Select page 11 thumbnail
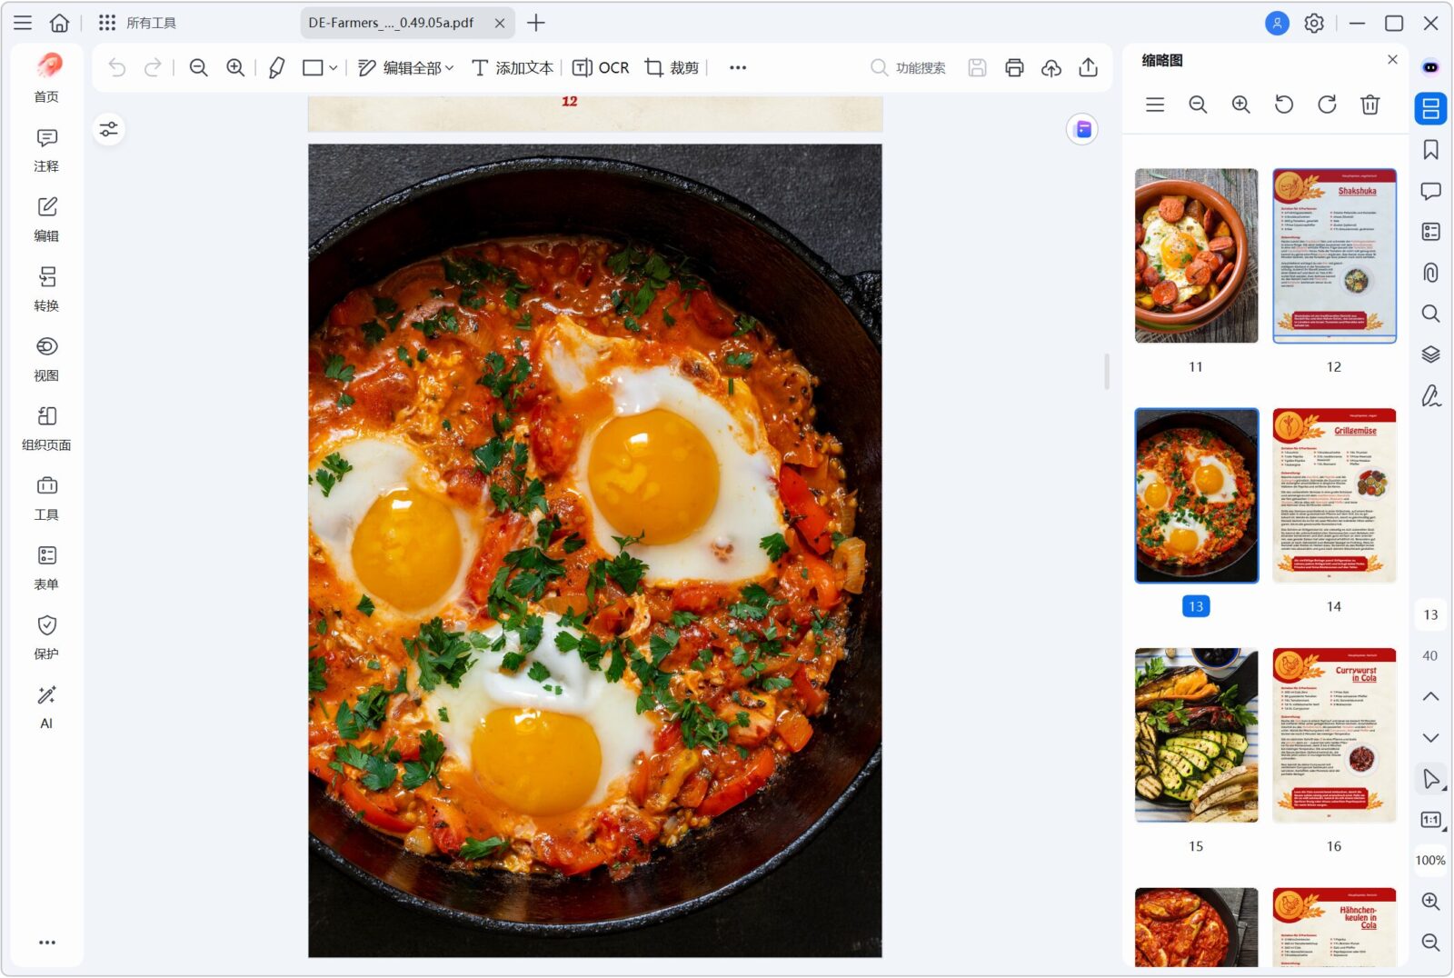Viewport: 1454px width, 978px height. click(1196, 255)
